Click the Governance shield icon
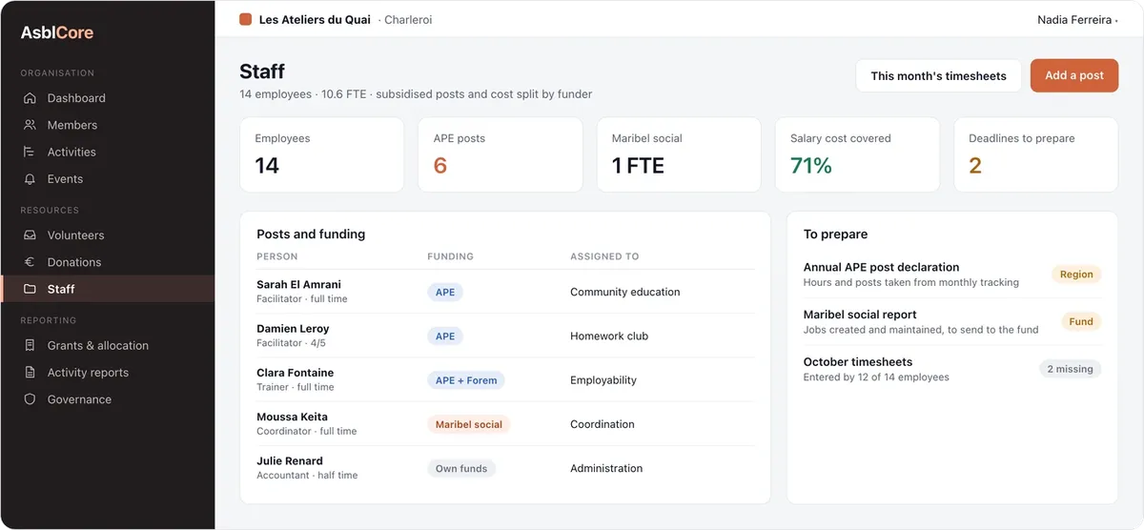 click(30, 399)
